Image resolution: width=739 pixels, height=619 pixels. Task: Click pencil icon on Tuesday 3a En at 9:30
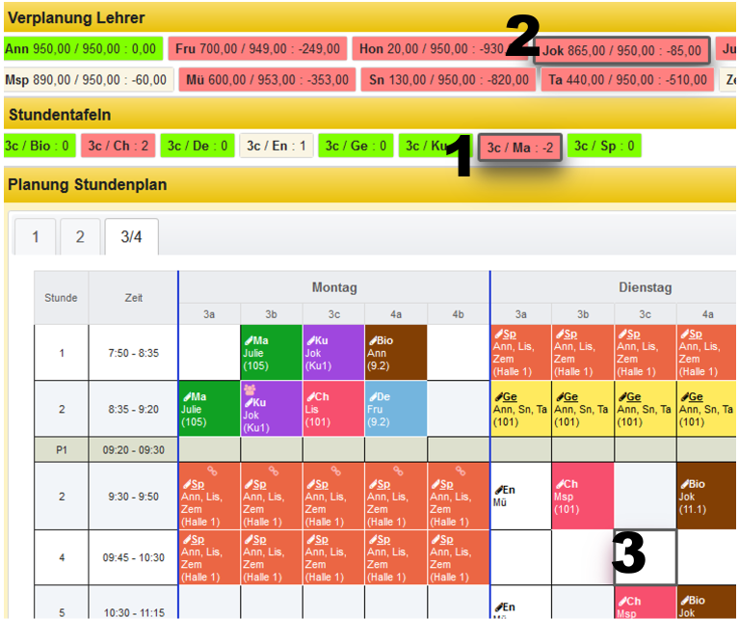coord(498,491)
